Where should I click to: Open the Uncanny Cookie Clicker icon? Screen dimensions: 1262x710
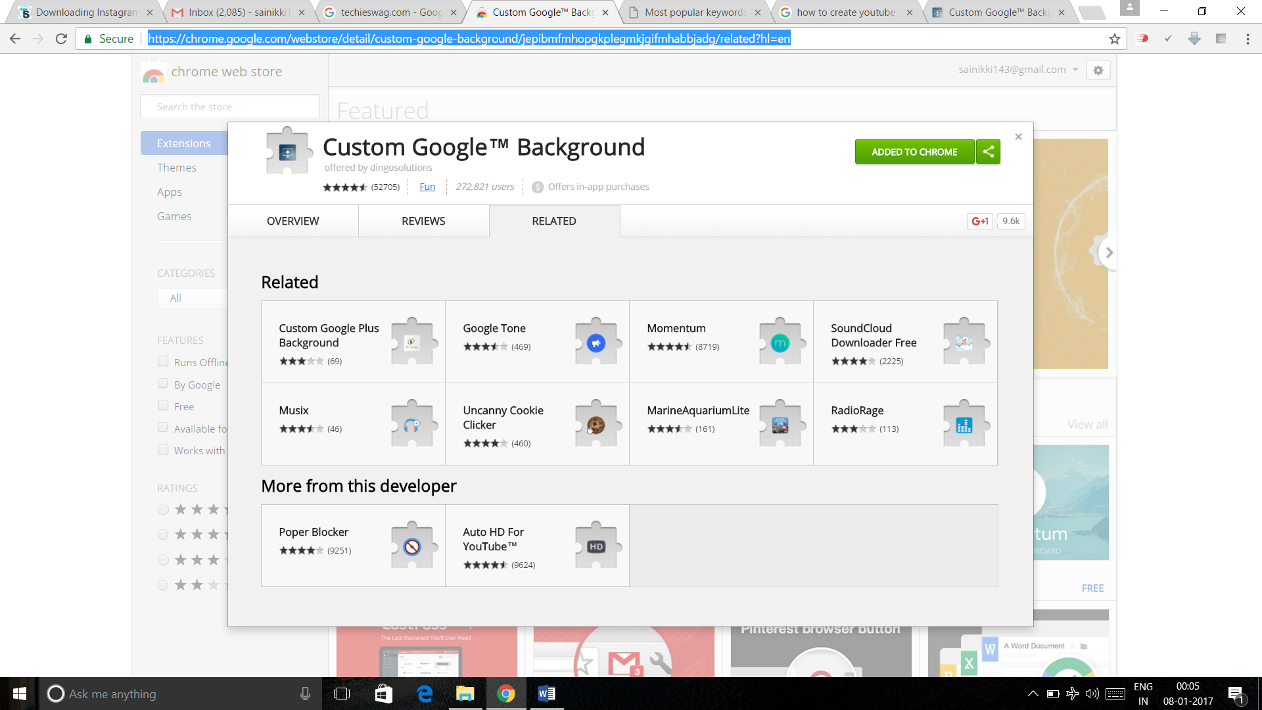pyautogui.click(x=596, y=425)
